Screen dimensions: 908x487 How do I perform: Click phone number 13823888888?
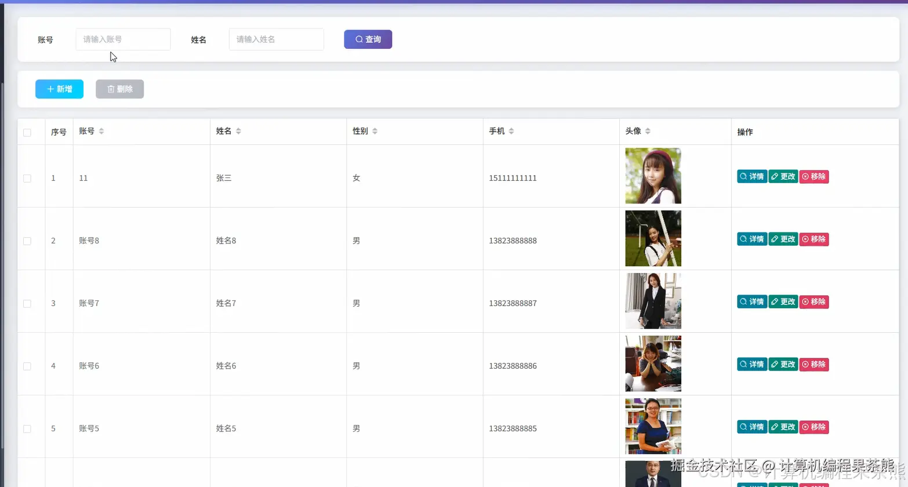click(x=513, y=241)
